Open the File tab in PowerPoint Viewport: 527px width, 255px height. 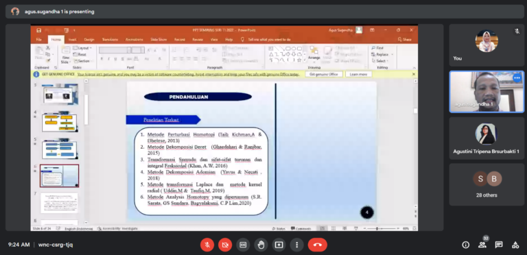[39, 39]
